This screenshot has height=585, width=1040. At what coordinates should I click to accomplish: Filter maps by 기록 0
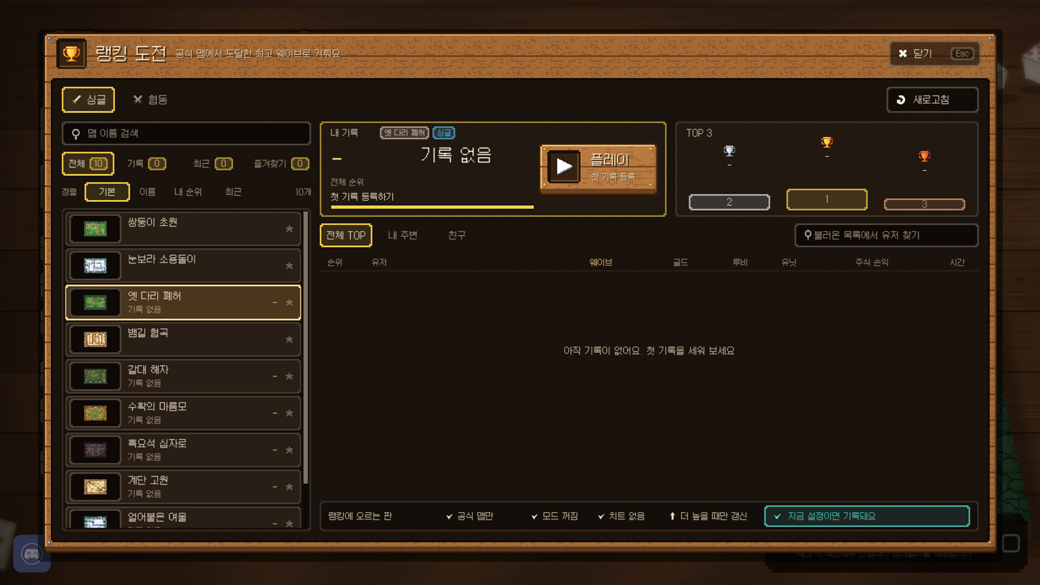[146, 164]
